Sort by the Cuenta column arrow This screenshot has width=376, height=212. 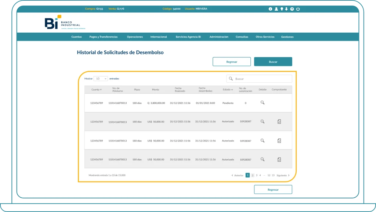[101, 90]
